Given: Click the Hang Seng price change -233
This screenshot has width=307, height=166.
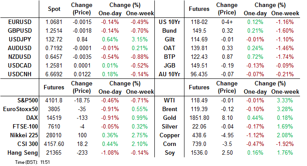Looking at the screenshot, I should click(x=82, y=152).
